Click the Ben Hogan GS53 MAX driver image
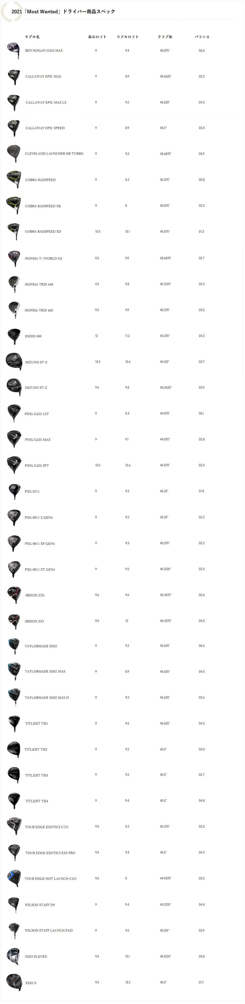The image size is (245, 1004). click(14, 50)
